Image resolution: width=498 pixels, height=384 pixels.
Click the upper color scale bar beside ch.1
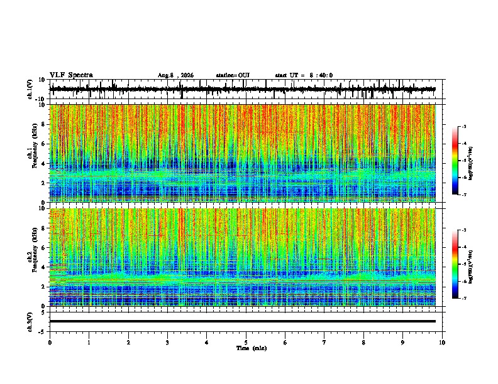coord(455,161)
